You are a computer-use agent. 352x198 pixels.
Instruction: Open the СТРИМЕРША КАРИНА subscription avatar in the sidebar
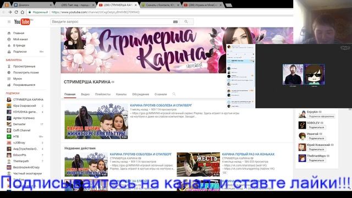click(9, 100)
